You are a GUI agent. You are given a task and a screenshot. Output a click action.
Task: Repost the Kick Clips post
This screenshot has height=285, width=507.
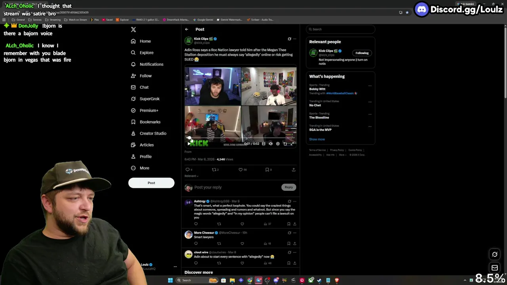214,169
